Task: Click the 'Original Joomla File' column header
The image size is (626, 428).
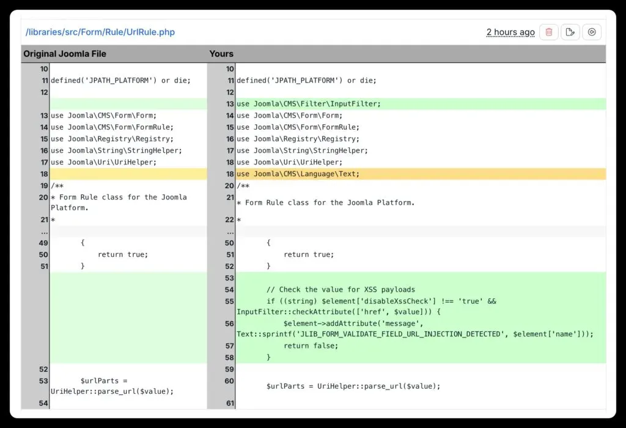Action: 65,54
